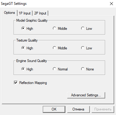
Task: Switch to the Options tab
Action: pyautogui.click(x=9, y=13)
